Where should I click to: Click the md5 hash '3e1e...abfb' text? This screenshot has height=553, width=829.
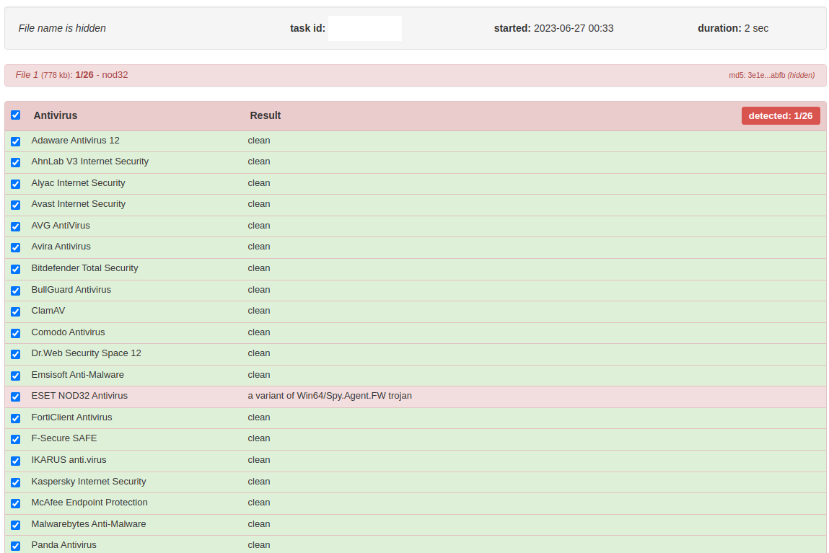point(766,76)
